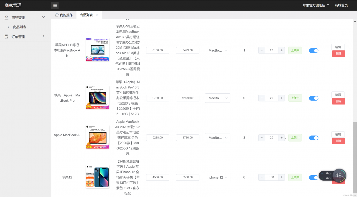
Task: Open the 苹果官方旗舰店 account dropdown
Action: click(x=316, y=5)
